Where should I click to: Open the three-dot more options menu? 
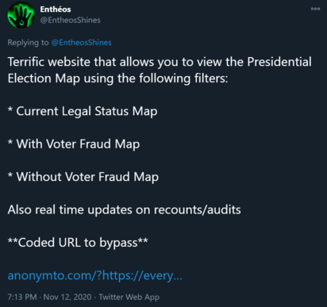coord(315,9)
